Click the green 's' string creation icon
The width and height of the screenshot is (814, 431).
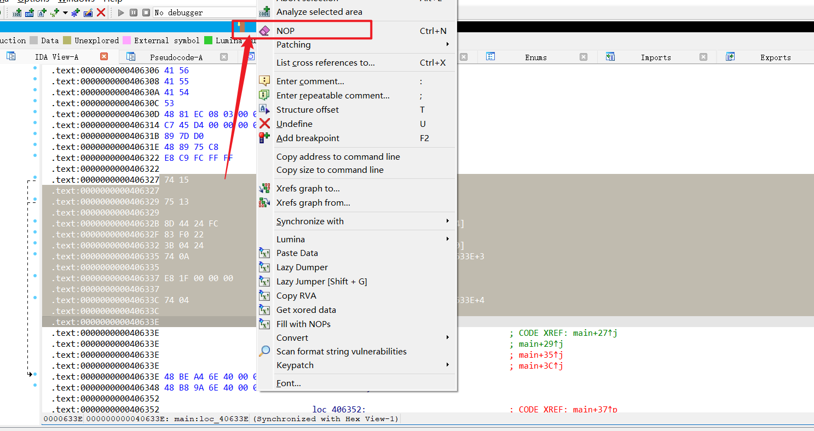54,12
